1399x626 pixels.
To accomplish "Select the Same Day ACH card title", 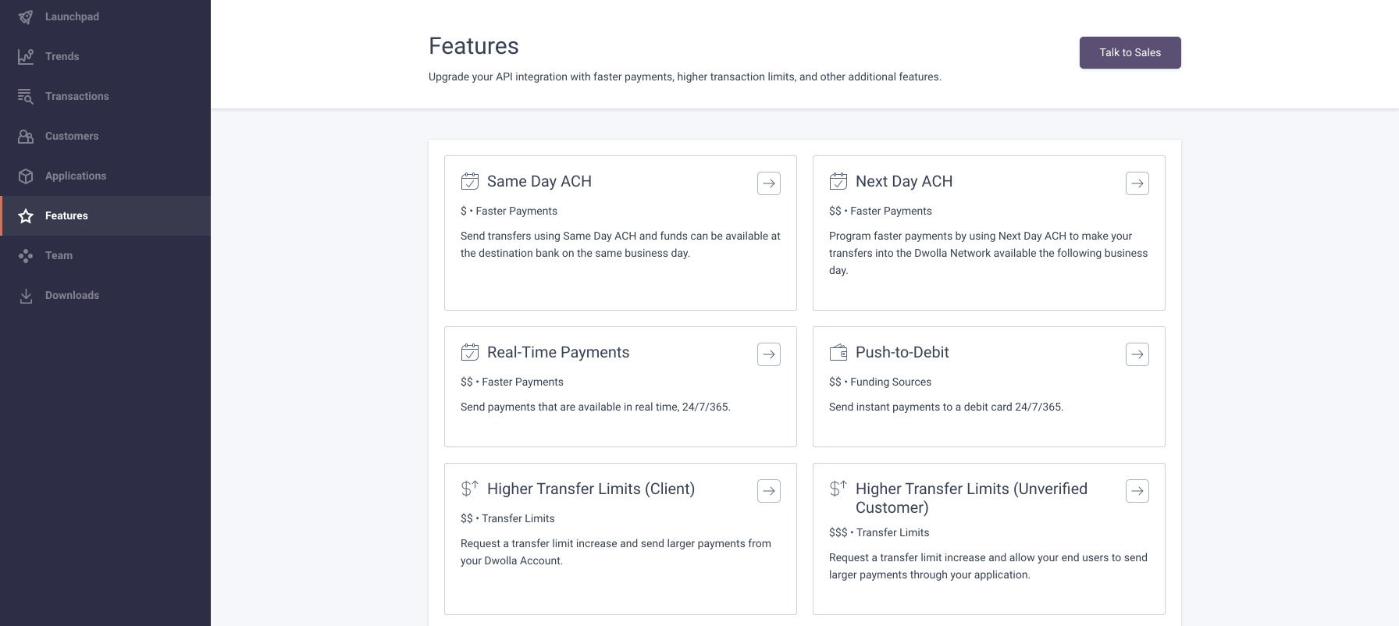I will 539,181.
